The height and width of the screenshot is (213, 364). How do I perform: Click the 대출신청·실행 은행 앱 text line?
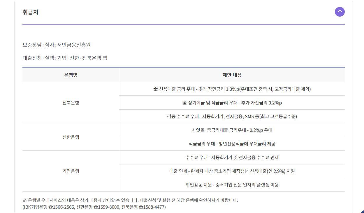[x=65, y=58]
